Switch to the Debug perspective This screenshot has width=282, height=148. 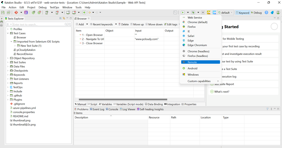point(256,13)
